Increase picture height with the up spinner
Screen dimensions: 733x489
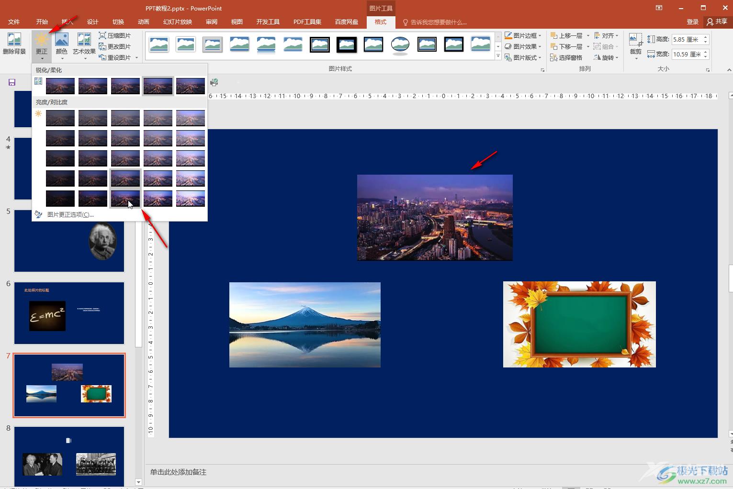point(705,37)
